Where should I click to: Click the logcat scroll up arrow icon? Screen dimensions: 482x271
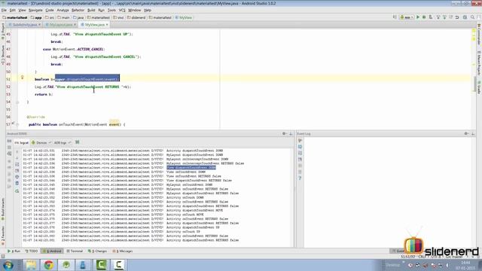pyautogui.click(x=17, y=152)
